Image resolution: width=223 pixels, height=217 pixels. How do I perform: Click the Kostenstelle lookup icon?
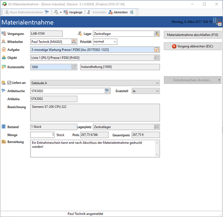click(x=74, y=67)
